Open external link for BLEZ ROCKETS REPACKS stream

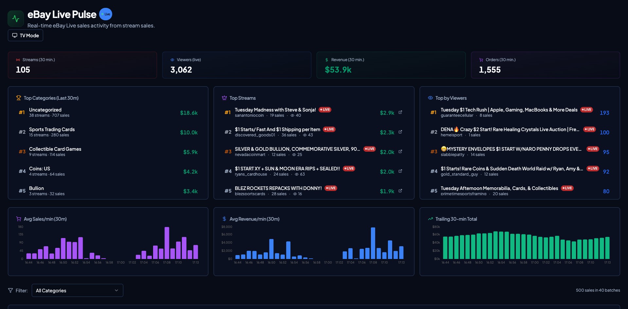[400, 191]
